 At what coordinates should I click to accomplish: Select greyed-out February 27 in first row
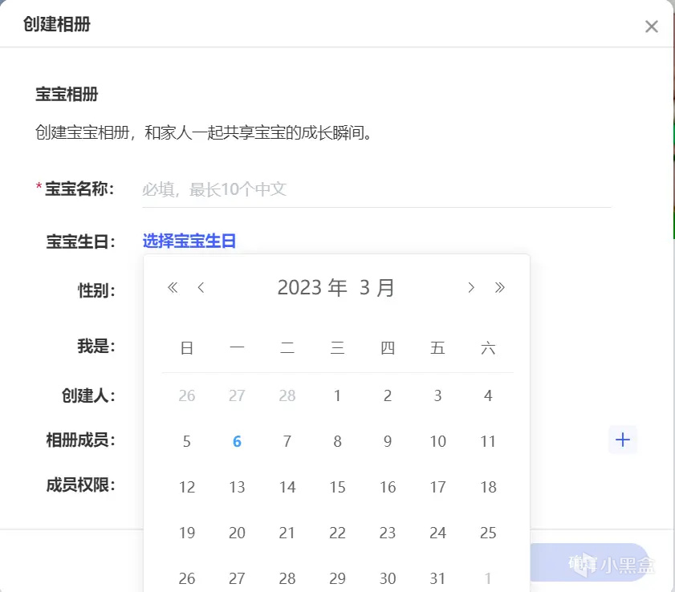pyautogui.click(x=237, y=395)
